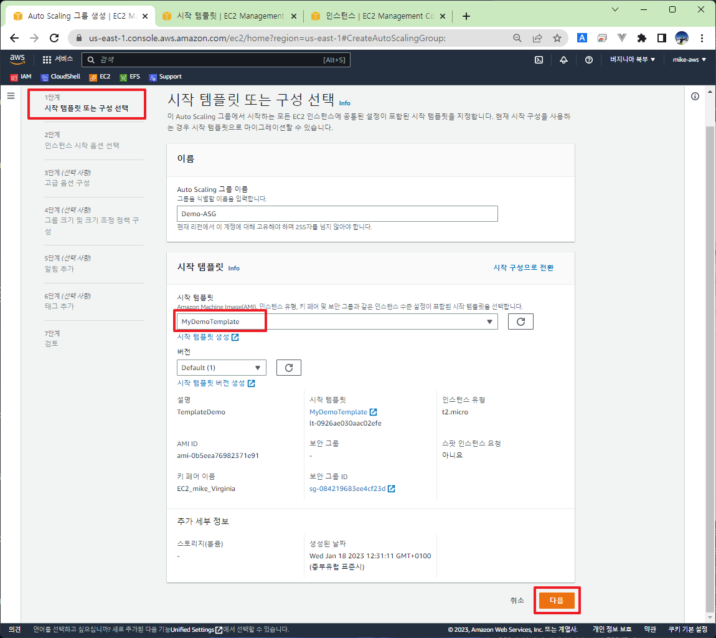
Task: Open the notifications bell icon
Action: pyautogui.click(x=563, y=60)
